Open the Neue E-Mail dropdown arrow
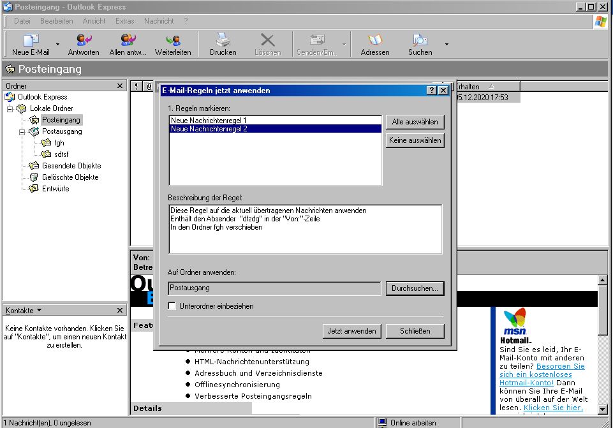Image resolution: width=613 pixels, height=428 pixels. point(57,44)
